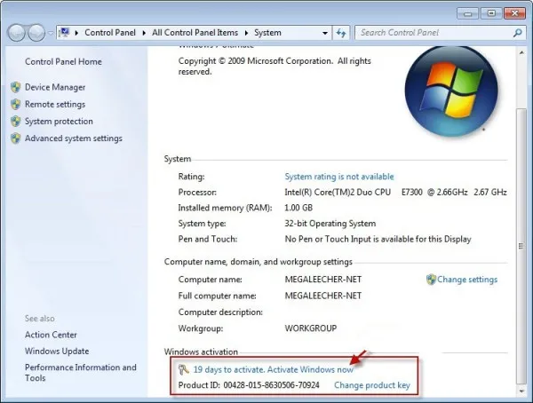Click the Microsoft copyright notice text

[x=274, y=67]
